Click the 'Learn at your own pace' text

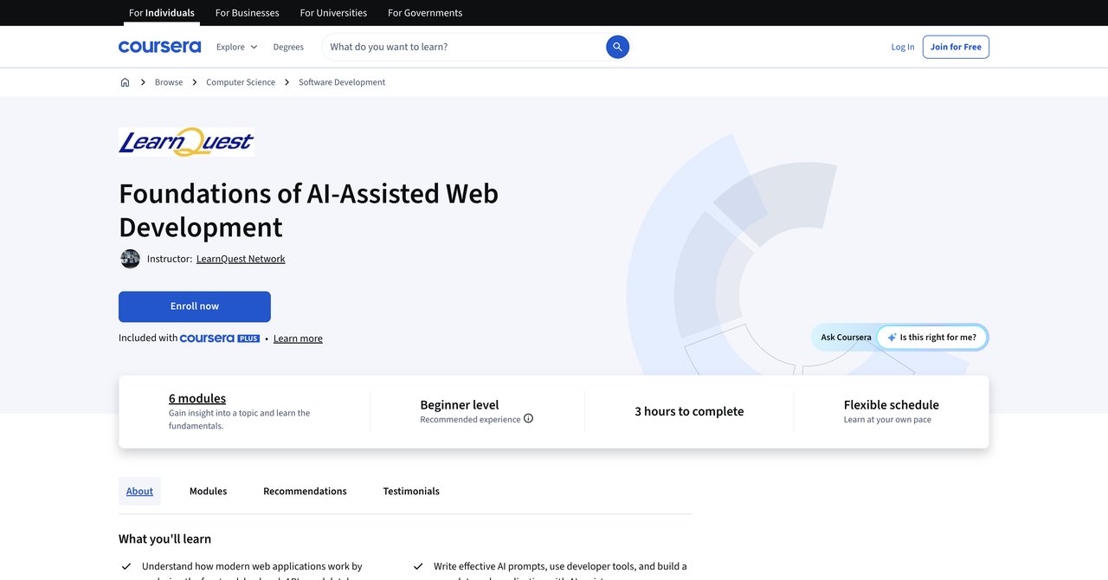point(887,419)
